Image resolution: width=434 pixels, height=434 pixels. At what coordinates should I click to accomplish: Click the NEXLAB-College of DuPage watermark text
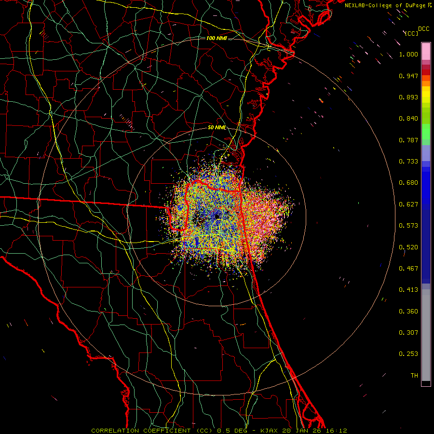[385, 5]
